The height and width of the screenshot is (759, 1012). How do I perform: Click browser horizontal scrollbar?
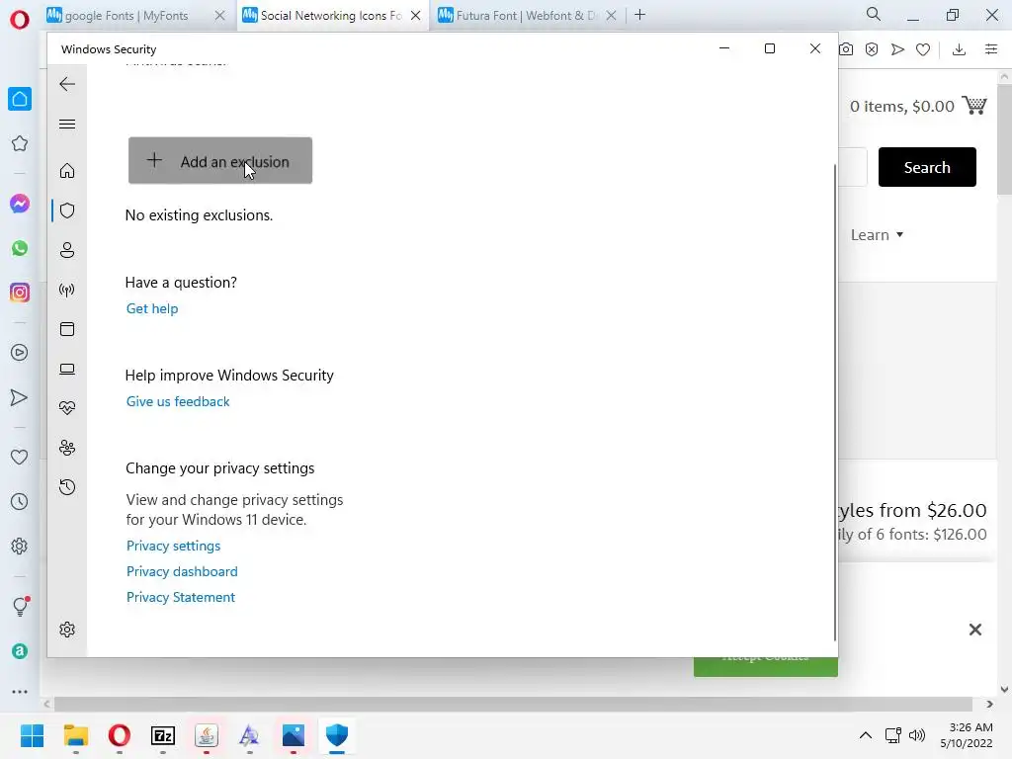pos(513,704)
